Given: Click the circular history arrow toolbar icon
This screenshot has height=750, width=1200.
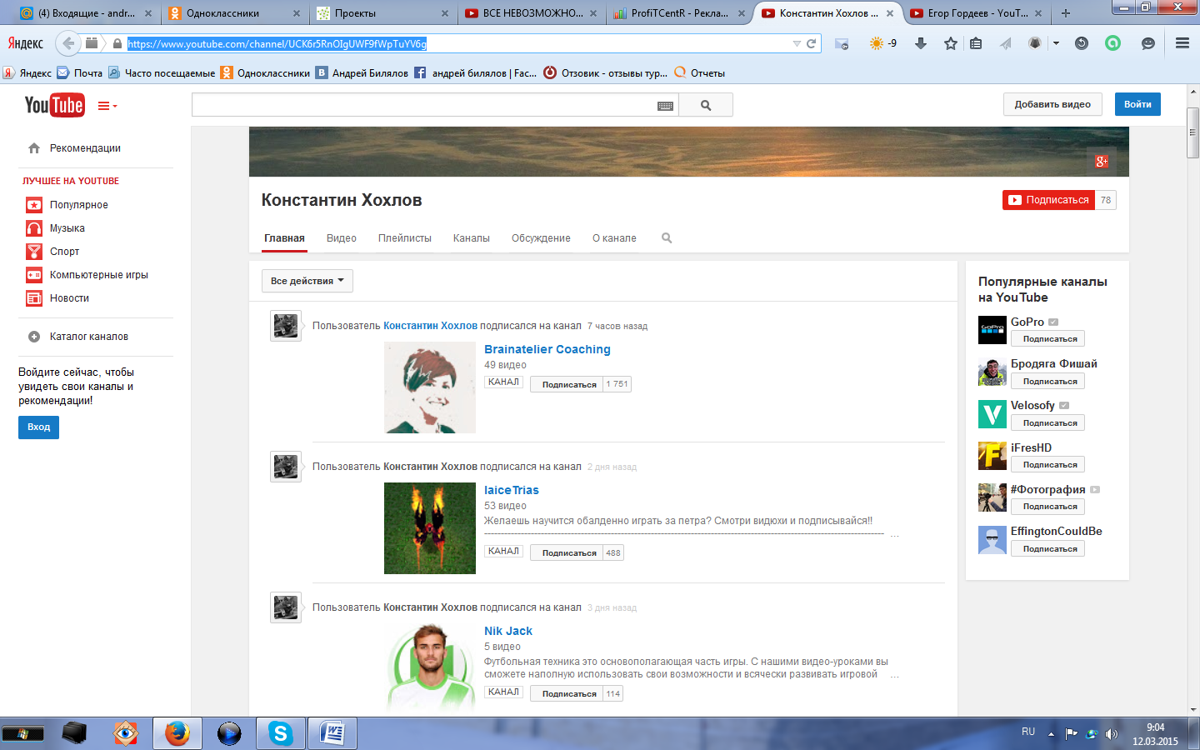Looking at the screenshot, I should 1082,43.
